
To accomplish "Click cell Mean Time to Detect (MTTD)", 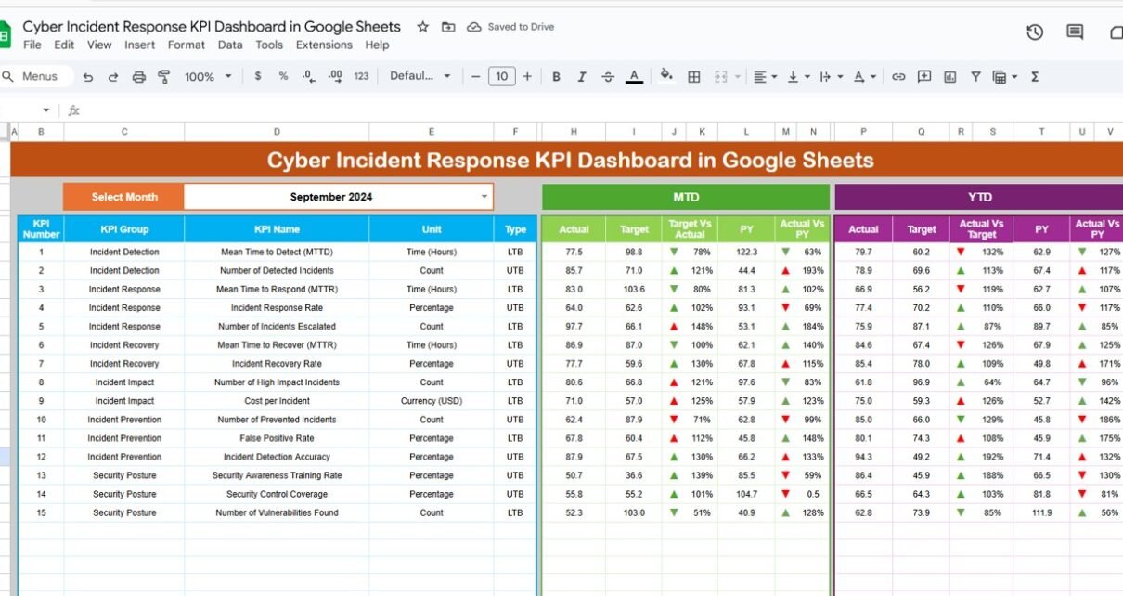I will (277, 252).
